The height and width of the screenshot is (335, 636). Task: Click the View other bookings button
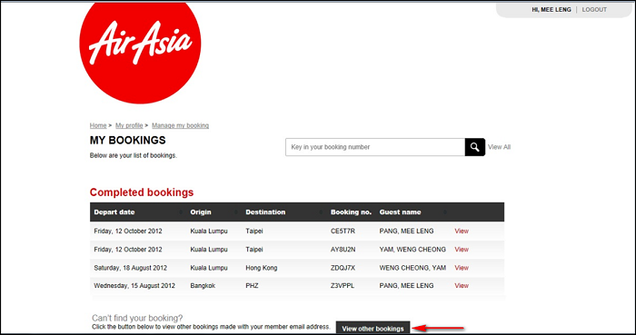pos(373,328)
